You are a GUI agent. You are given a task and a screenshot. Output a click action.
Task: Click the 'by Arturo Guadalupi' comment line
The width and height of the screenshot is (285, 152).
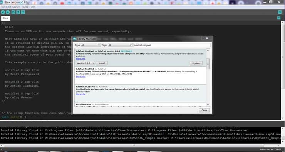(22, 86)
